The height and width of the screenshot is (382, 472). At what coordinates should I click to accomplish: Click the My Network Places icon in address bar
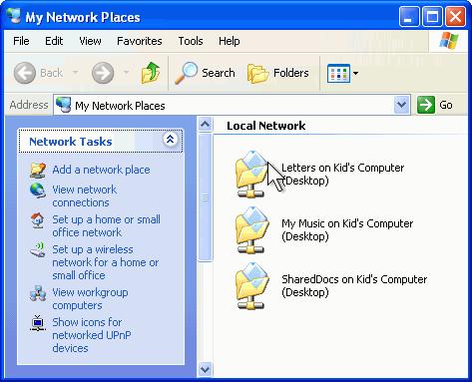tap(64, 105)
